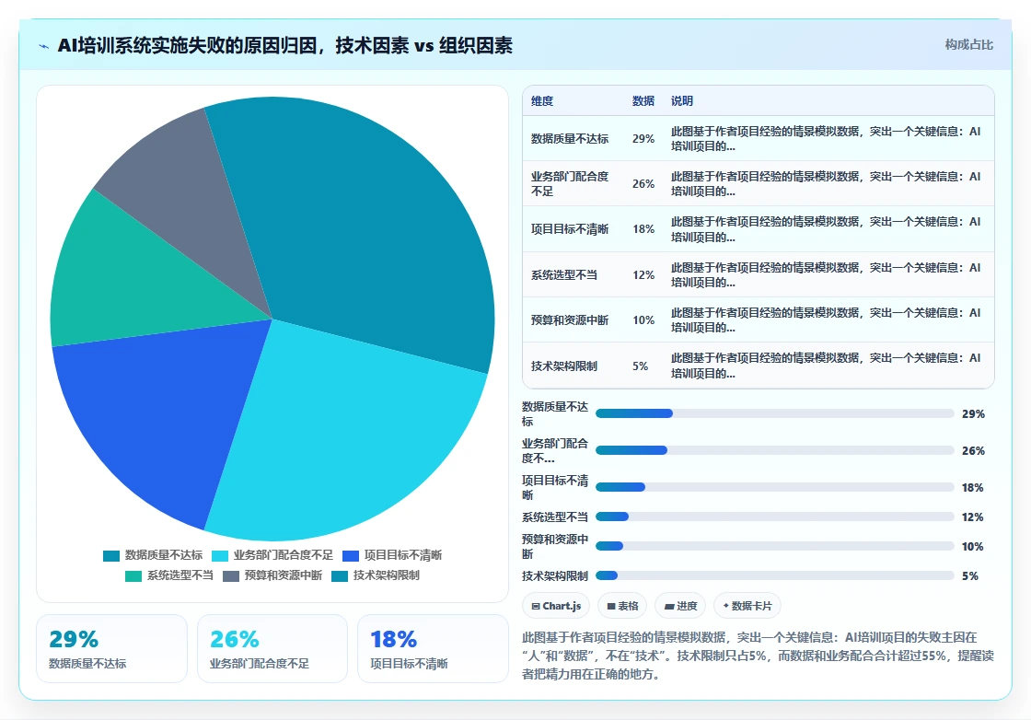Click the 数据卡片 tag button
1031x720 pixels.
point(747,606)
